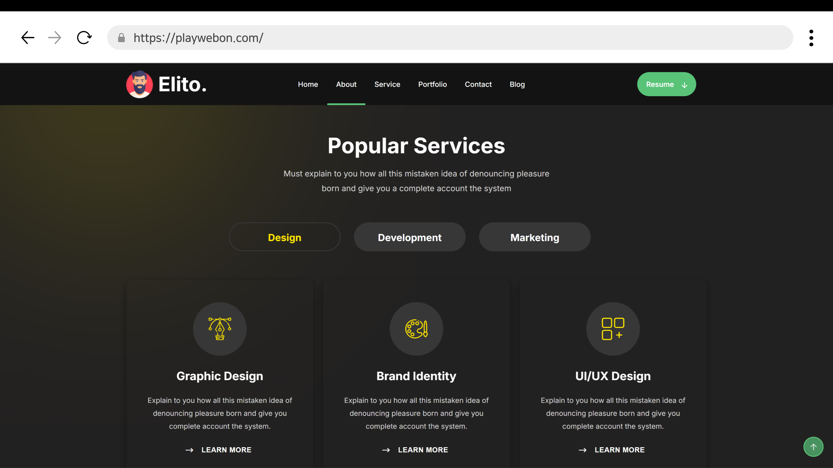Open the Resume download button
The image size is (833, 468).
tap(666, 84)
